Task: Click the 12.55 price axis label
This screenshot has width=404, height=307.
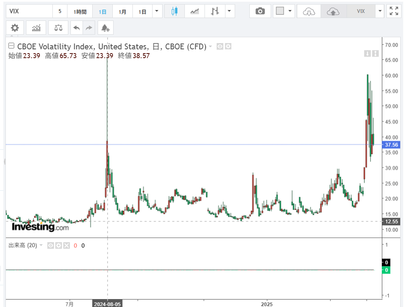Action: click(391, 221)
